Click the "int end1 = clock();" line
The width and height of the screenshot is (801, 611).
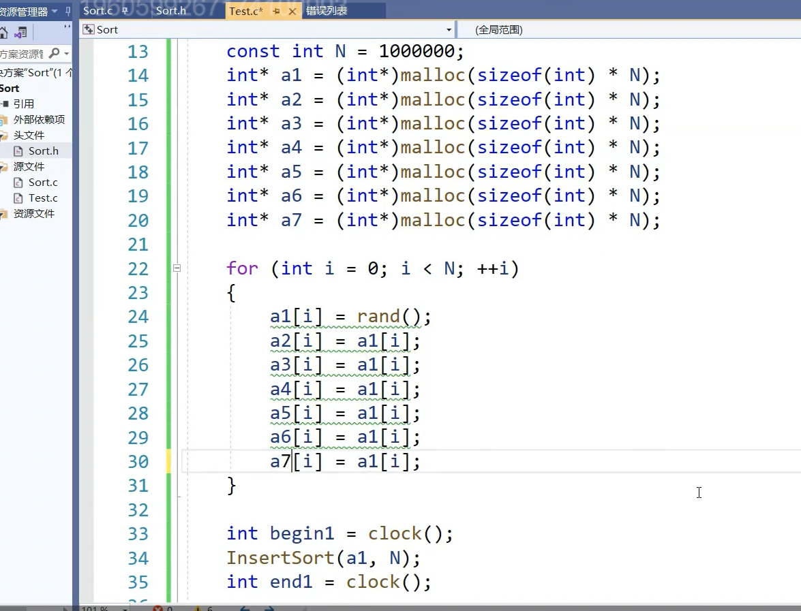(x=329, y=582)
